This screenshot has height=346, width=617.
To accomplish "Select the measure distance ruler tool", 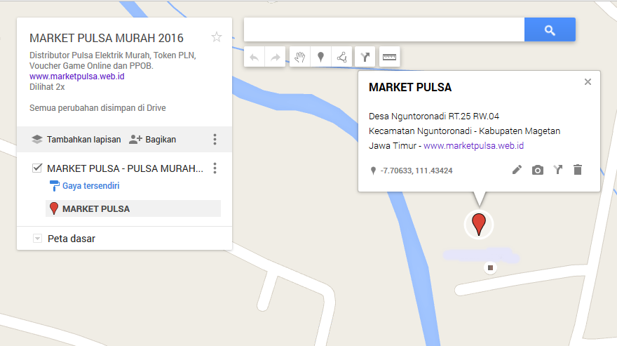I will coord(389,58).
